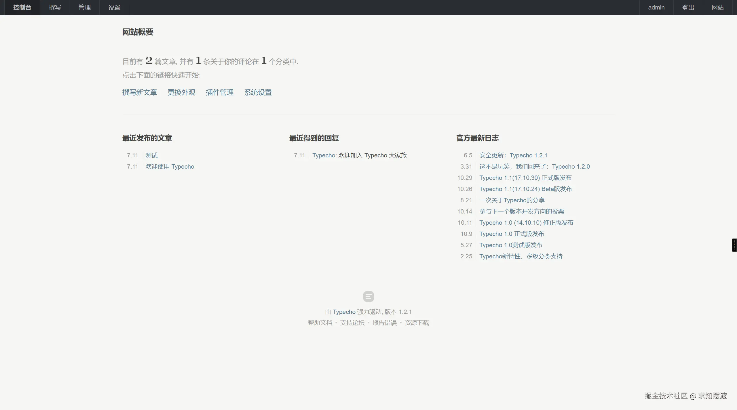Click the date 10.29 in official log

(465, 178)
